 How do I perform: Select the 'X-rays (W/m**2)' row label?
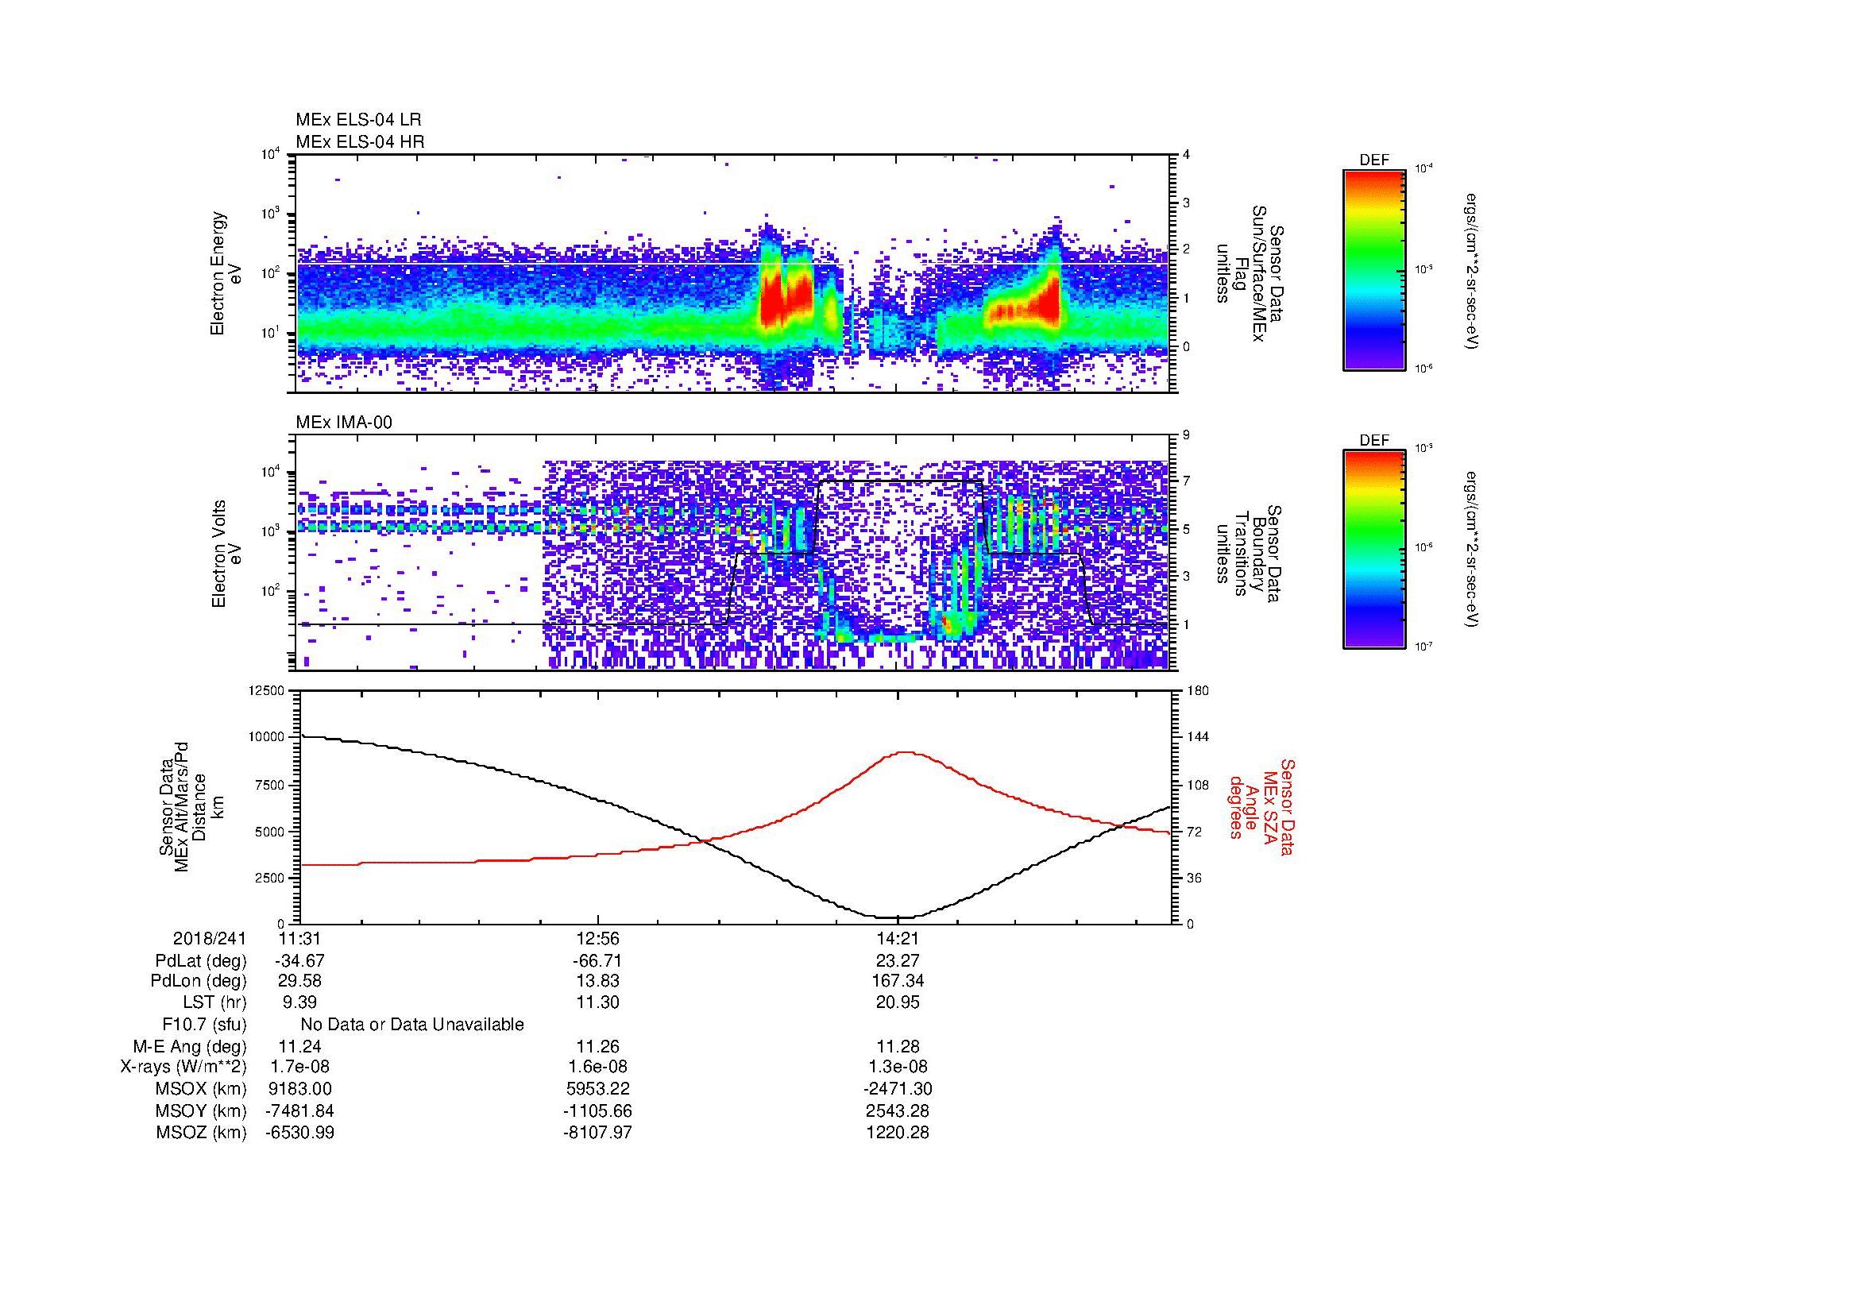pos(183,1067)
